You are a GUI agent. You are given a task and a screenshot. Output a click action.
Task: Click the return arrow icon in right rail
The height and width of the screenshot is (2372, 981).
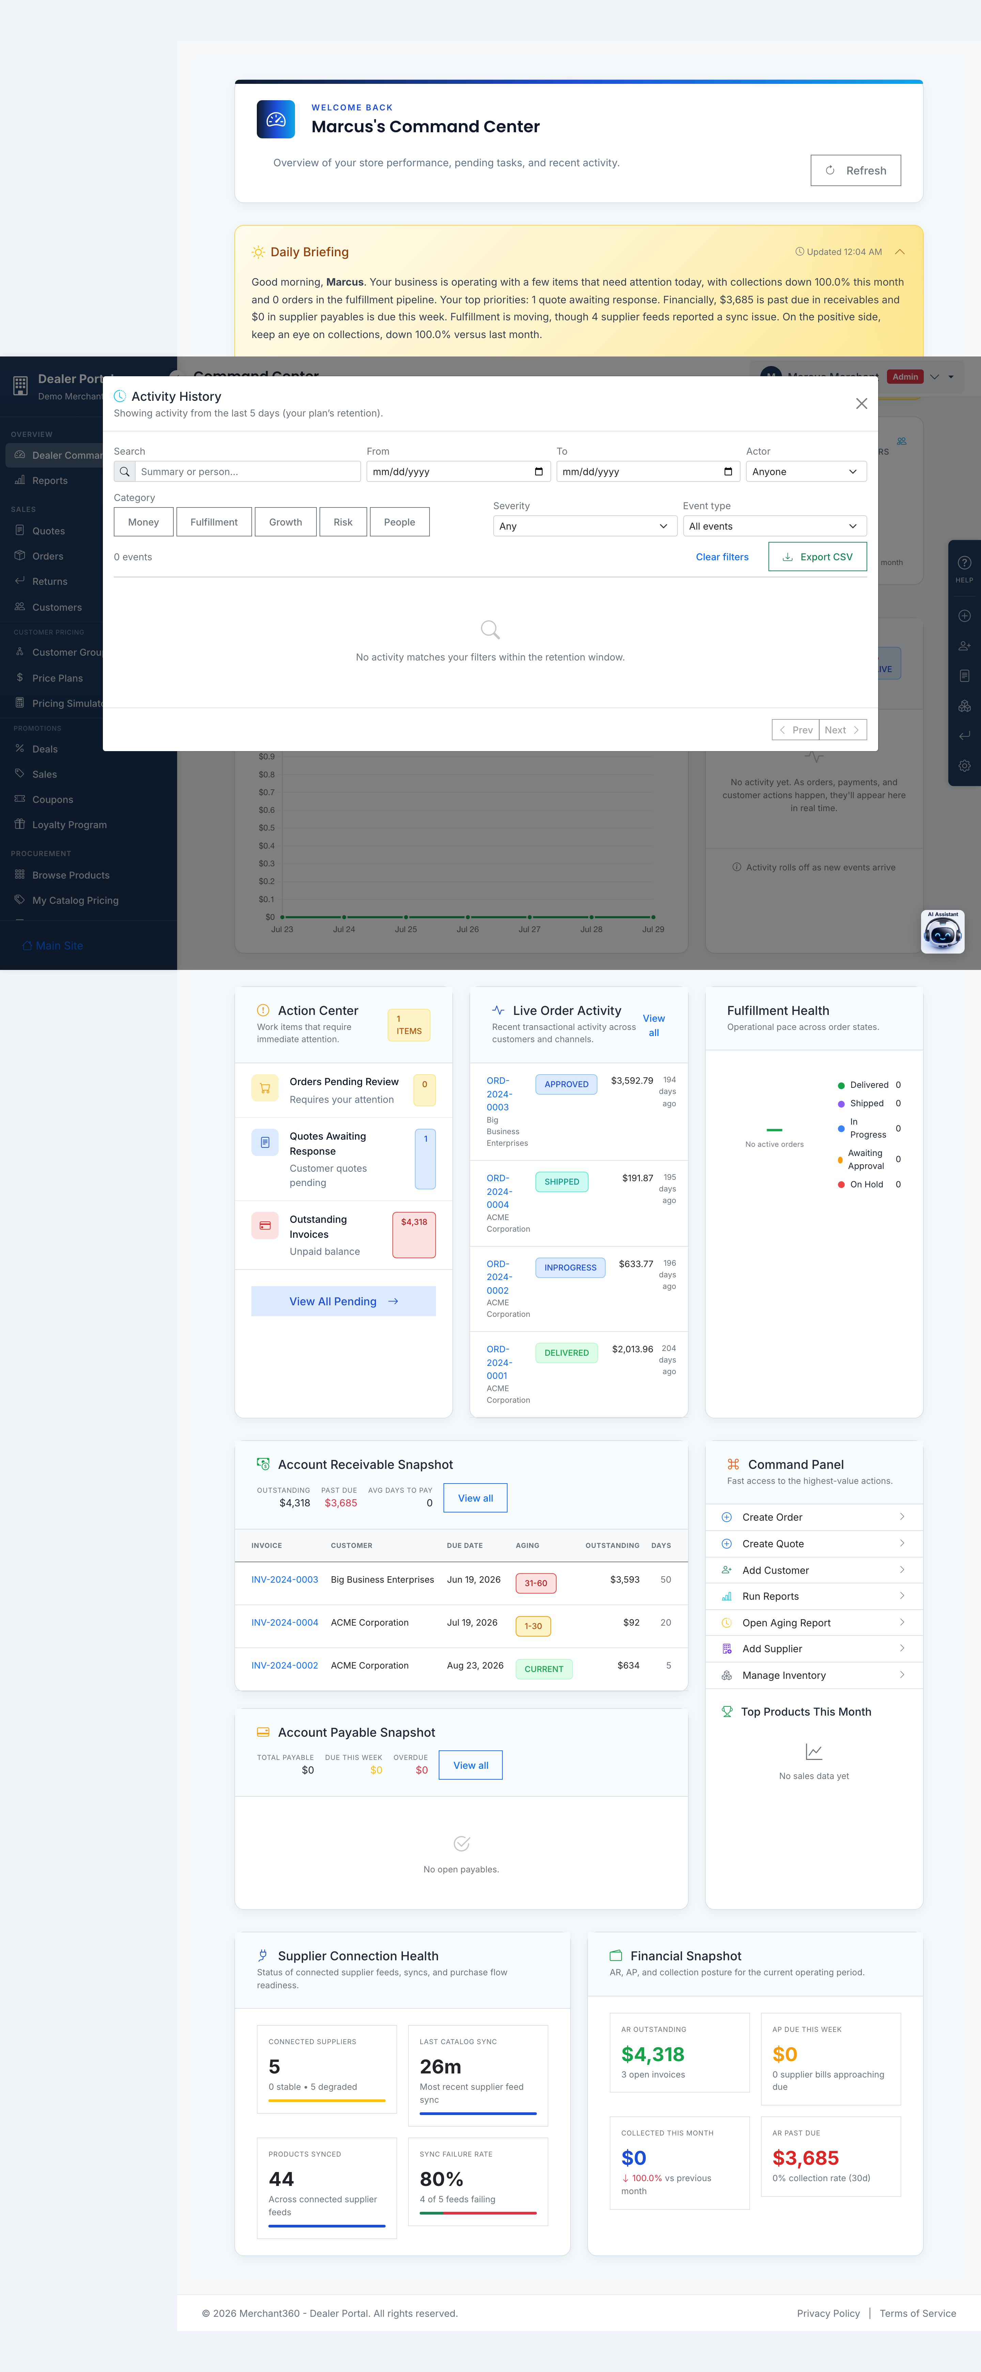click(x=964, y=736)
